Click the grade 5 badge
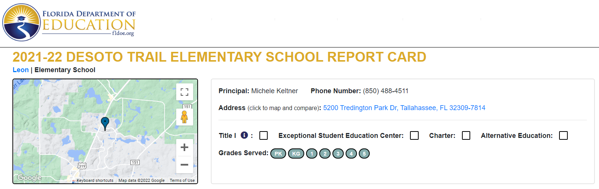 pos(364,153)
